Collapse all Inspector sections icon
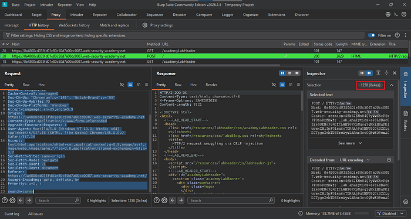This screenshot has width=411, height=219. click(x=386, y=73)
